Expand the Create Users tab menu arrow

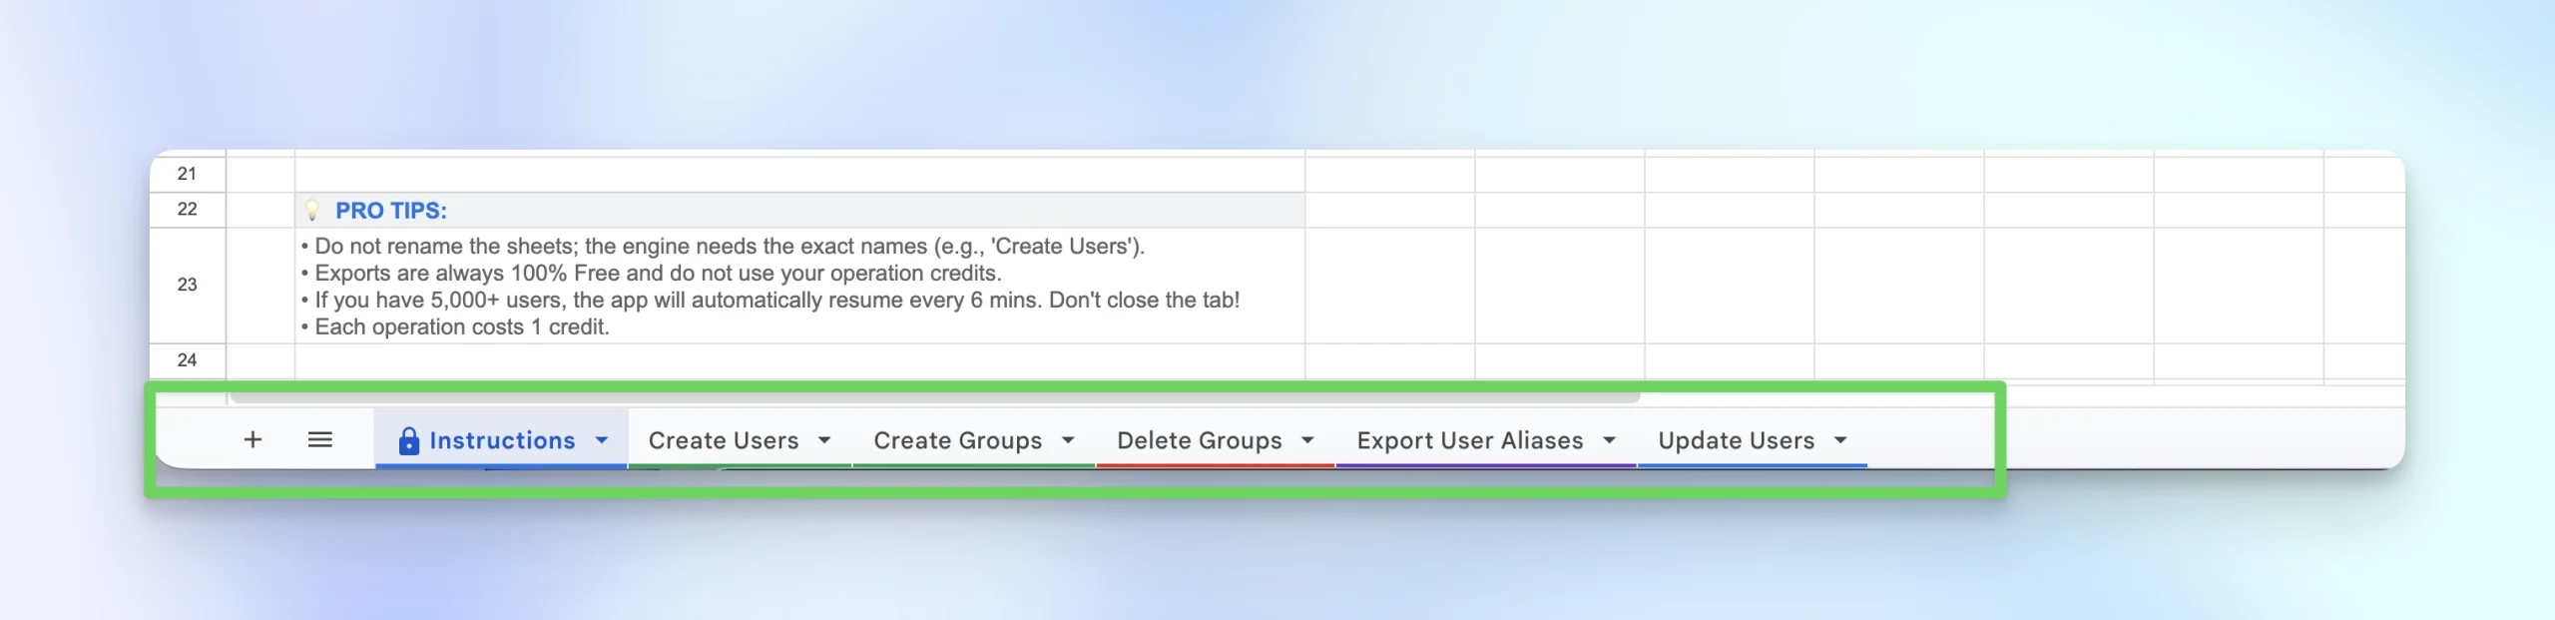click(x=824, y=439)
